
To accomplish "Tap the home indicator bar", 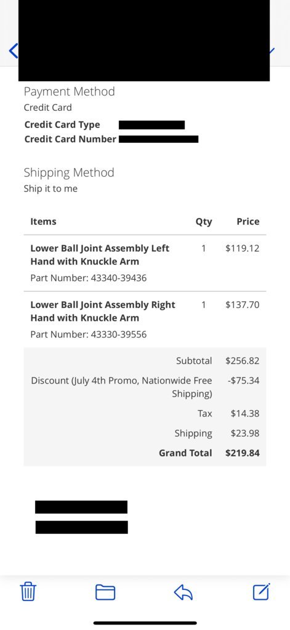I will tap(145, 623).
